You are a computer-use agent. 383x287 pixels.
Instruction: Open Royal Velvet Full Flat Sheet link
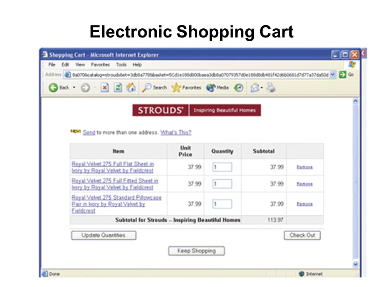point(113,167)
